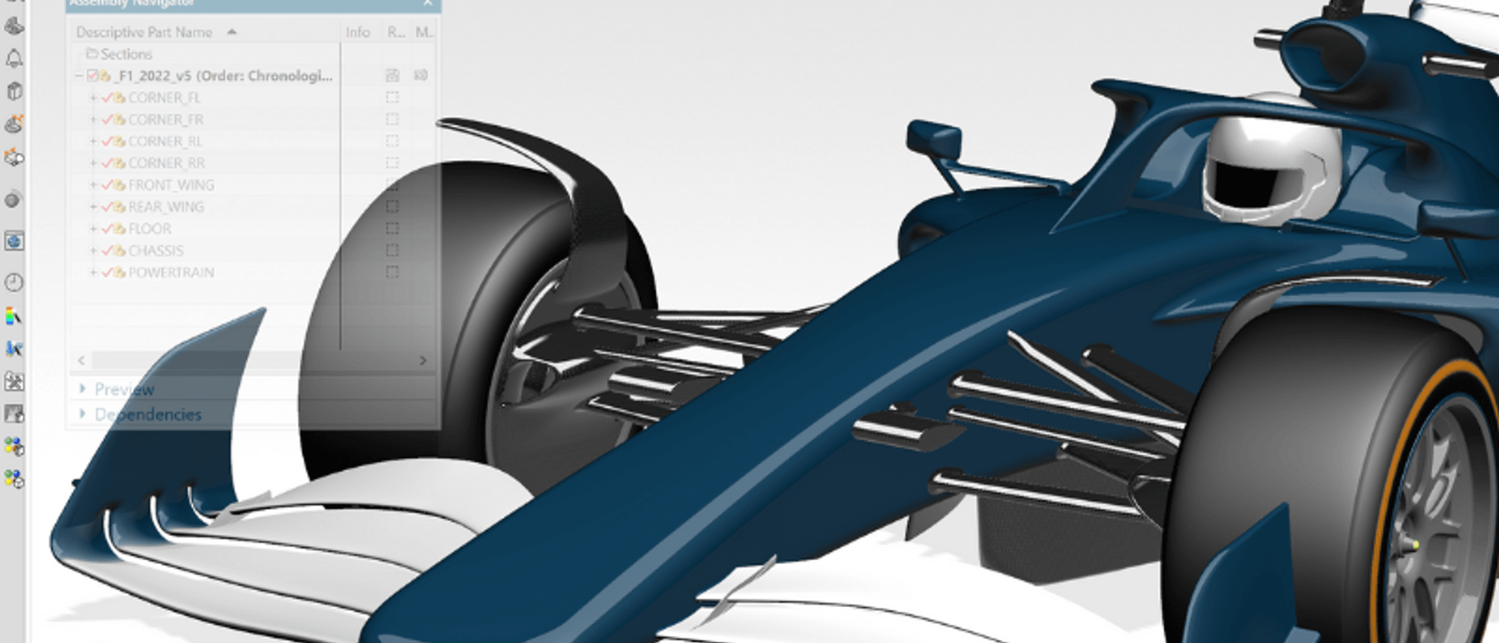
Task: Click the left scroll arrow of the navigator
Action: point(82,360)
